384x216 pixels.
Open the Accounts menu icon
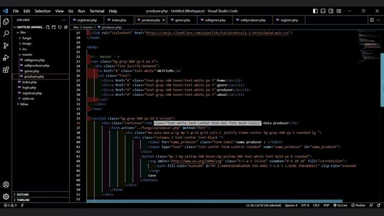click(x=6, y=184)
